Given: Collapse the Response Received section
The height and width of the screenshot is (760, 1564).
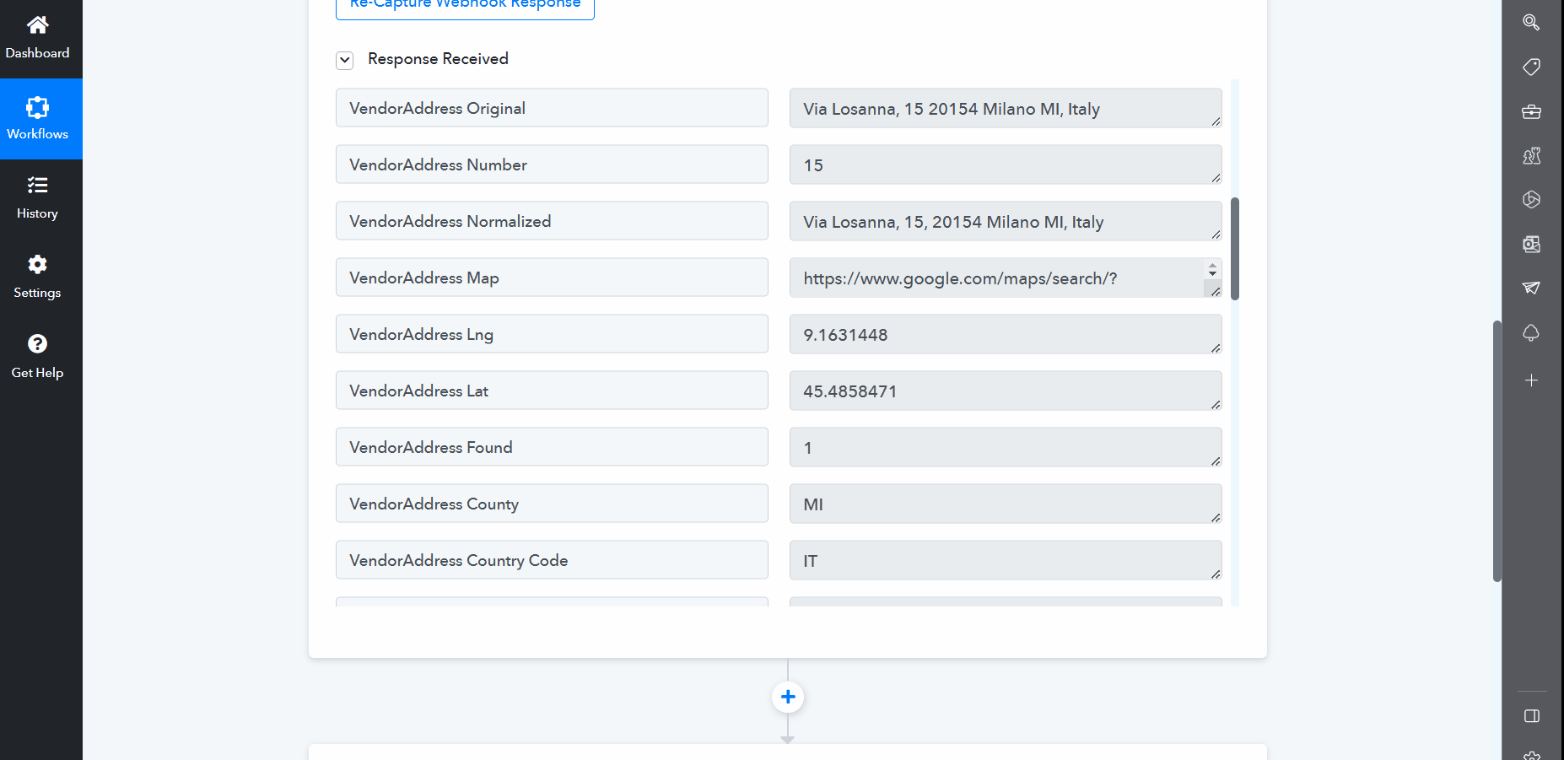Looking at the screenshot, I should pyautogui.click(x=344, y=60).
